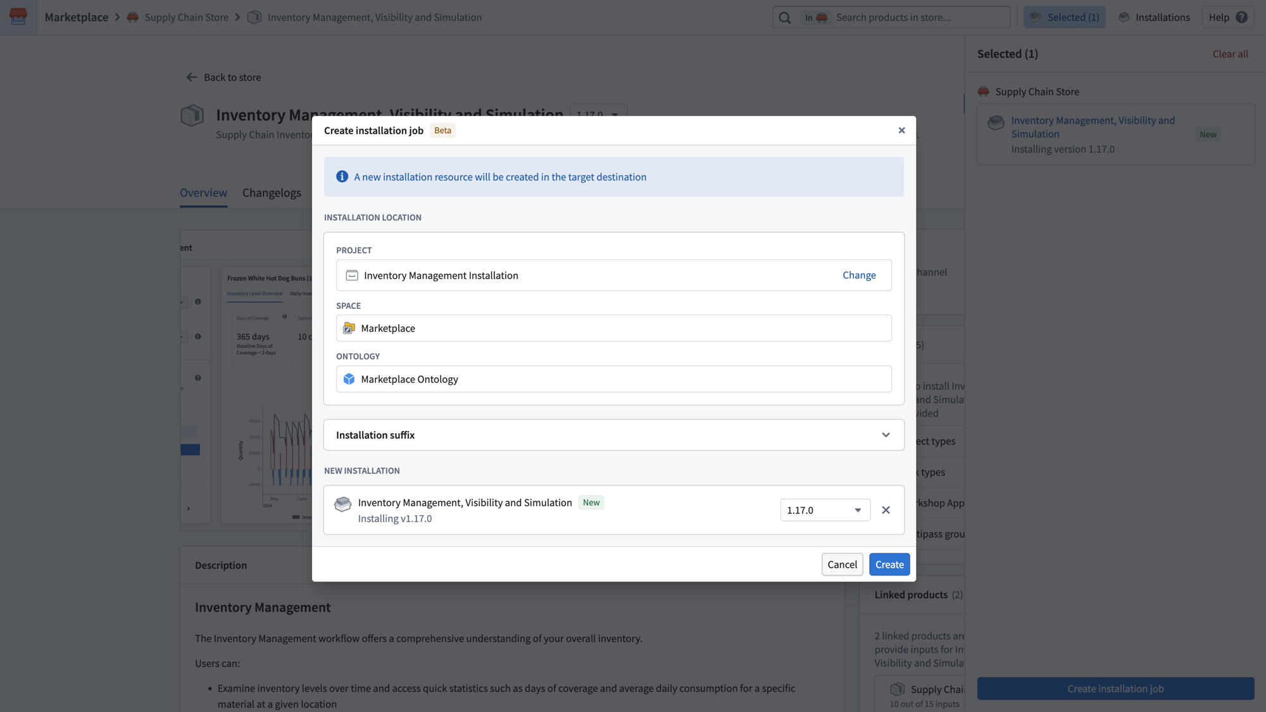Image resolution: width=1266 pixels, height=712 pixels.
Task: Click the New tag in Selected panel
Action: pyautogui.click(x=1208, y=134)
